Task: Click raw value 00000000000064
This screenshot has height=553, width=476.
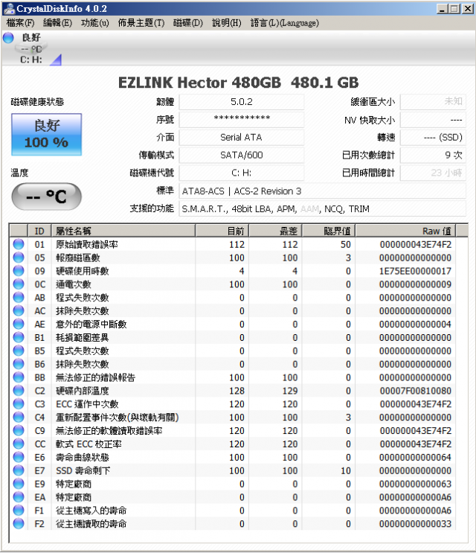Action: click(416, 457)
